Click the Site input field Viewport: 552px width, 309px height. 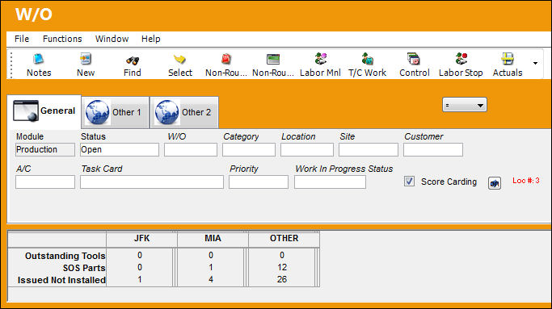pyautogui.click(x=369, y=150)
